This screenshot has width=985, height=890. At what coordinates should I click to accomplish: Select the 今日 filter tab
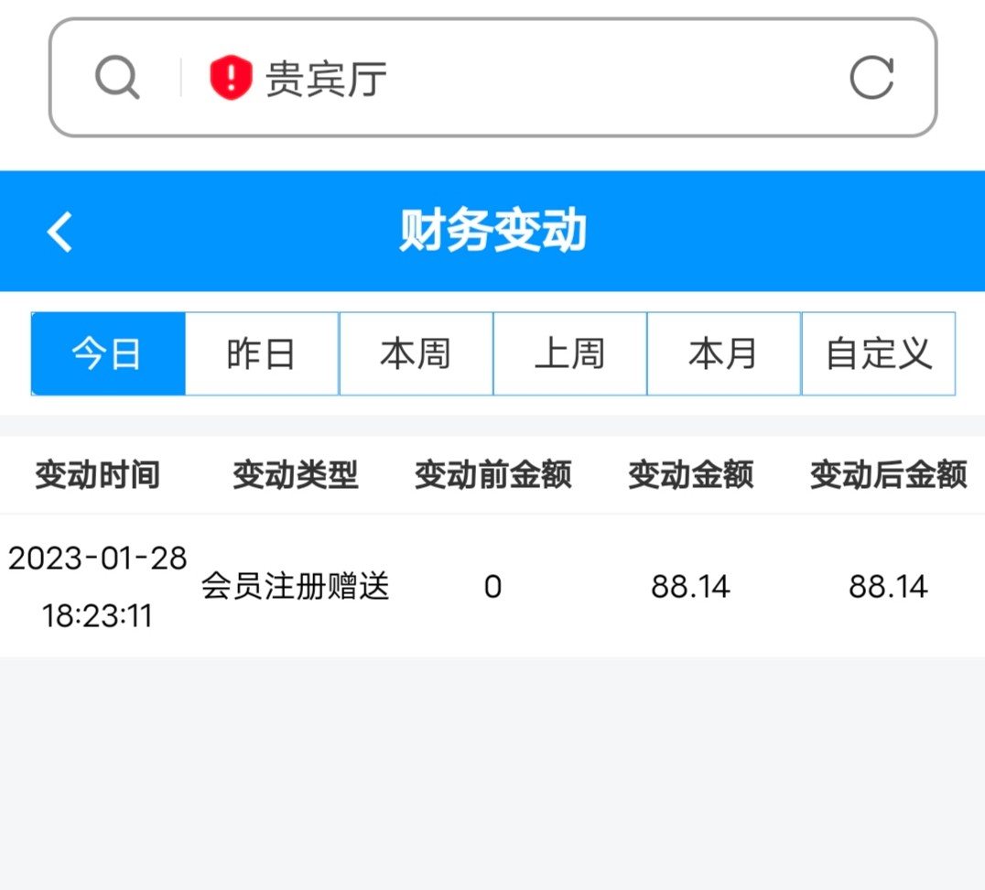coord(108,354)
